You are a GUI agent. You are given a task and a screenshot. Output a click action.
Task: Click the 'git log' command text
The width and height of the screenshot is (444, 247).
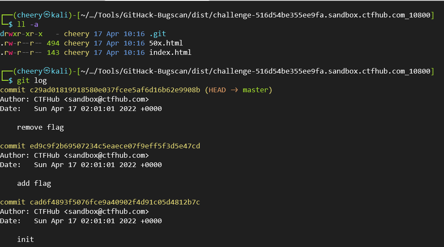pos(32,80)
